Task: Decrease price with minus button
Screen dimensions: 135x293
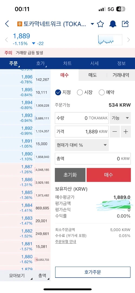Action: (x=115, y=132)
